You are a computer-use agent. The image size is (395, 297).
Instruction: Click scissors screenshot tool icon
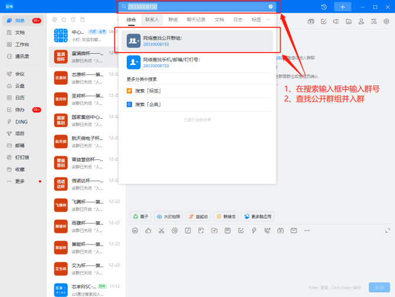pyautogui.click(x=162, y=230)
